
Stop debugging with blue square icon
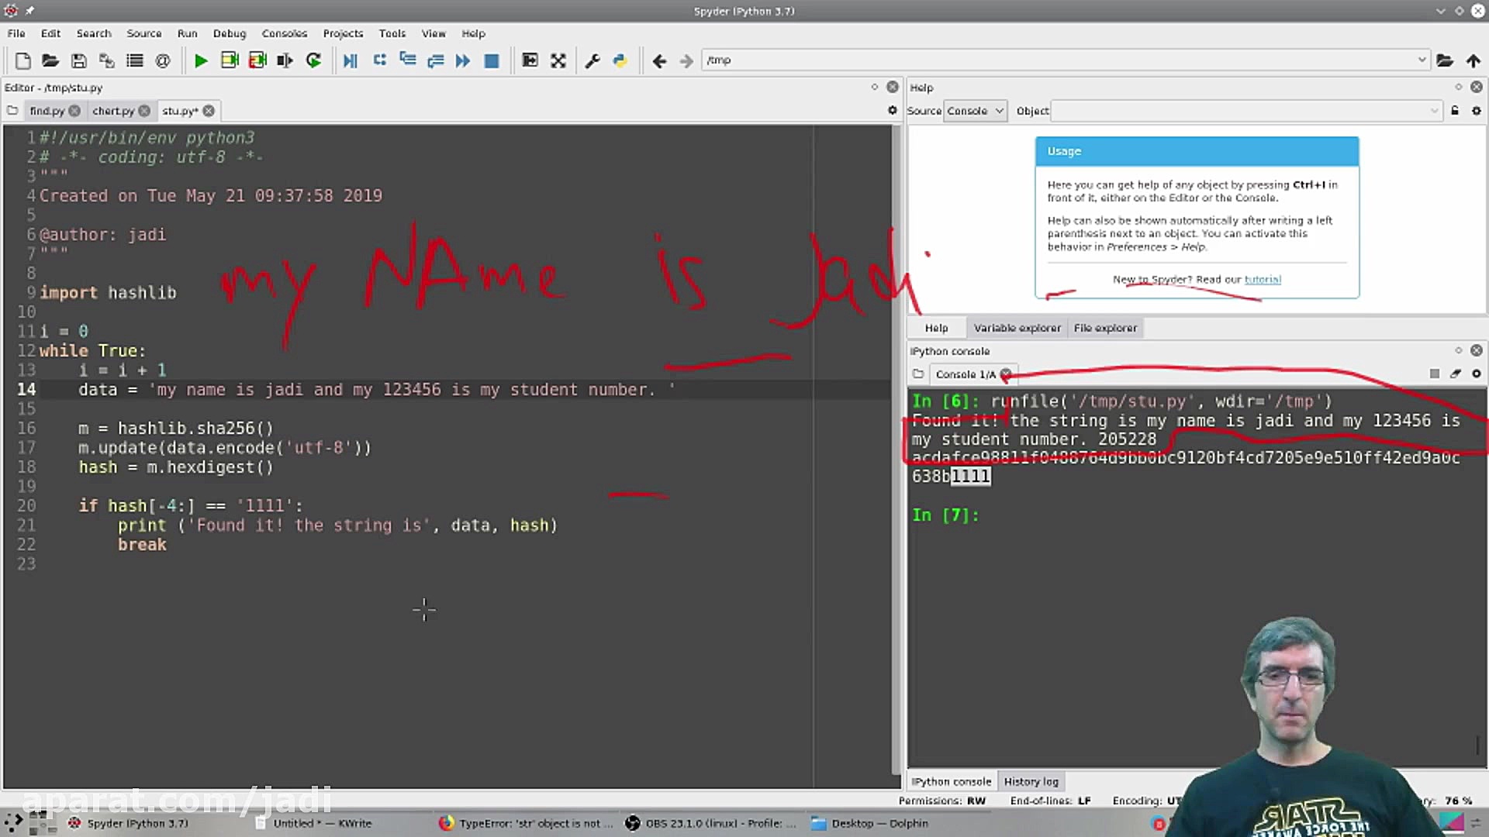(491, 60)
